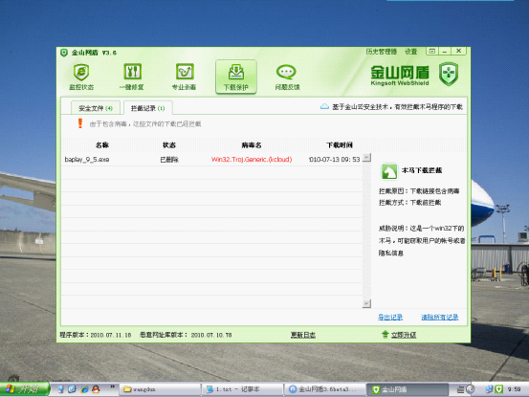The width and height of the screenshot is (529, 397).
Task: Click the Kingsoft WebShield shield logo
Action: pyautogui.click(x=449, y=74)
